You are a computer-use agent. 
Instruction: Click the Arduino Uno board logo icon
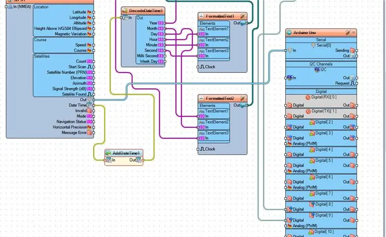point(289,32)
